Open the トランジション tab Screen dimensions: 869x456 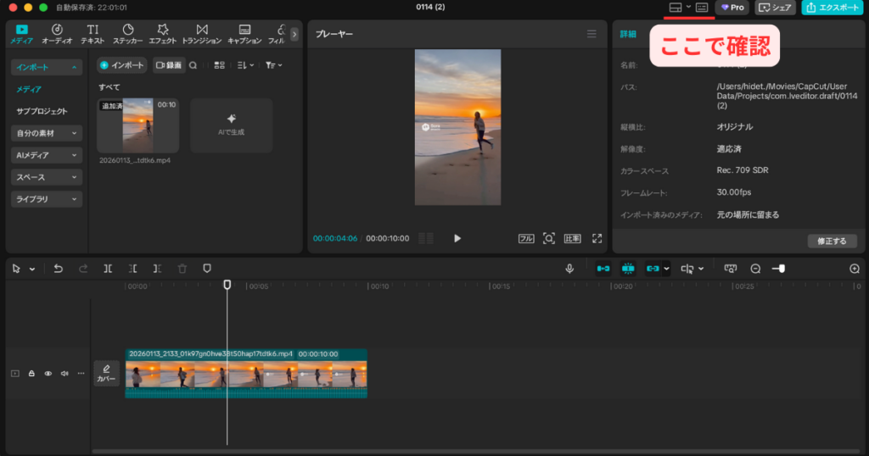pos(201,34)
